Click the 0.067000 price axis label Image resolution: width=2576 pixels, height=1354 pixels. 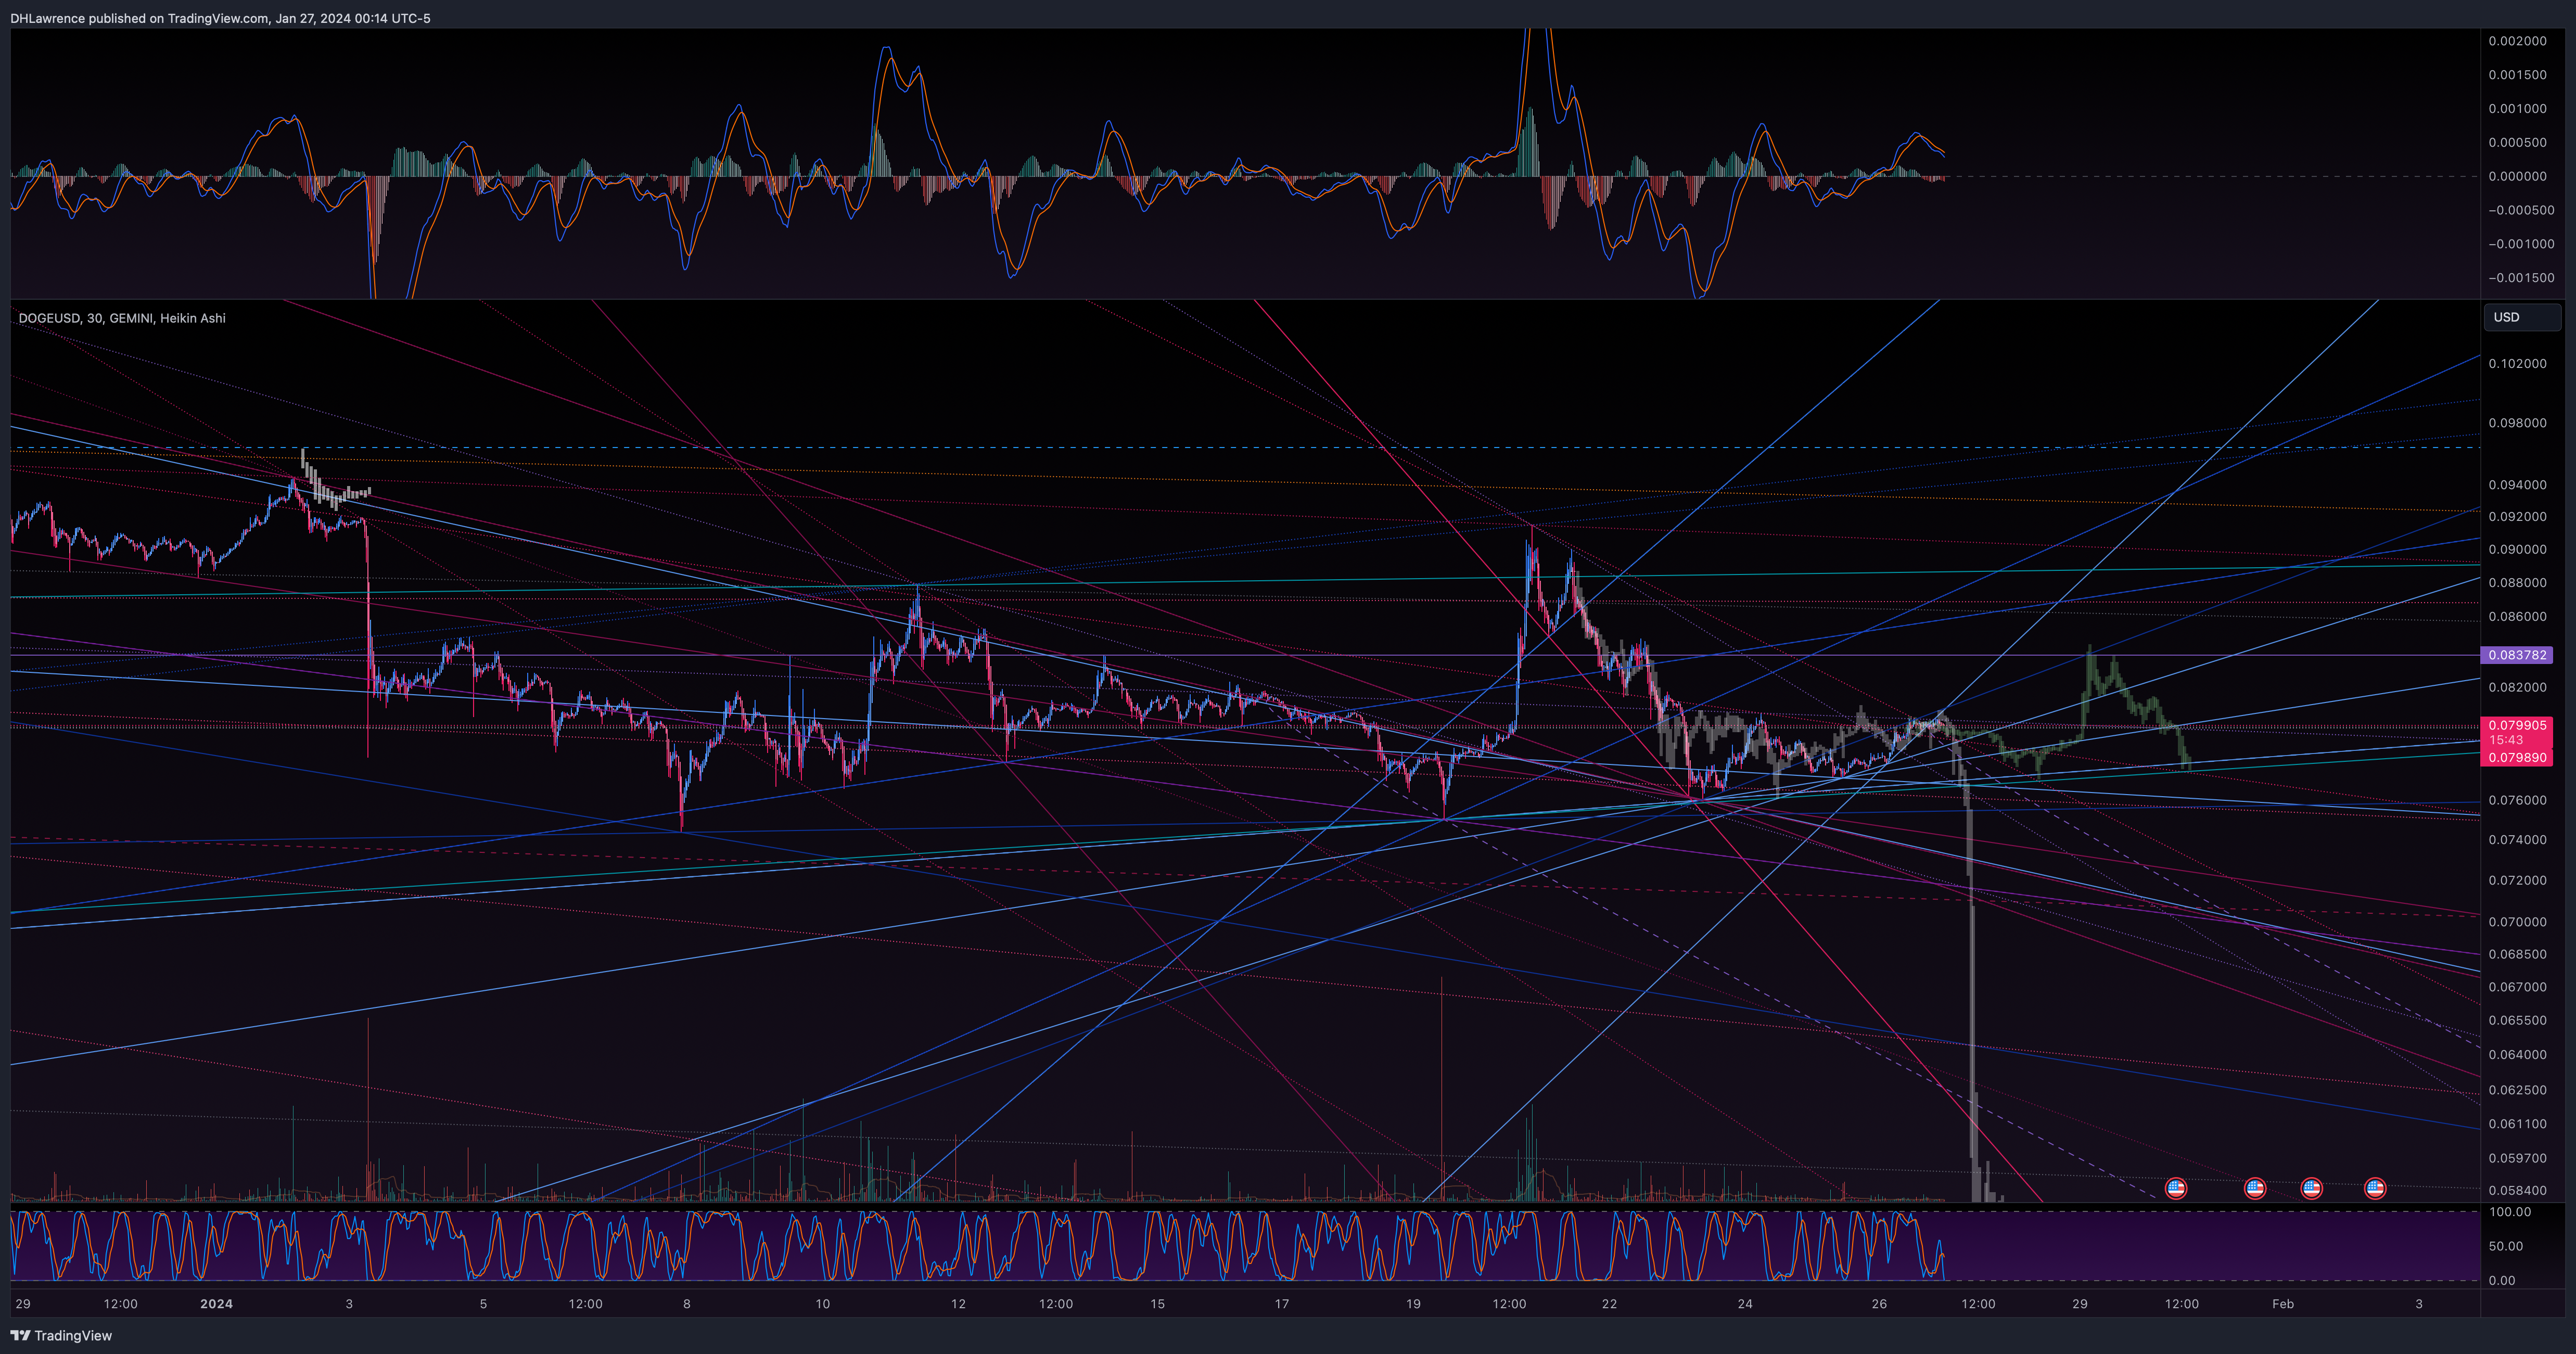(2517, 987)
